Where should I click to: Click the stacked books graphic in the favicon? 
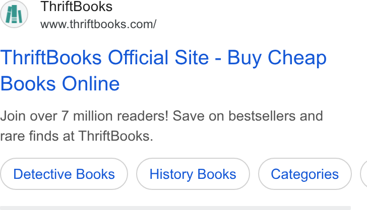pyautogui.click(x=14, y=14)
